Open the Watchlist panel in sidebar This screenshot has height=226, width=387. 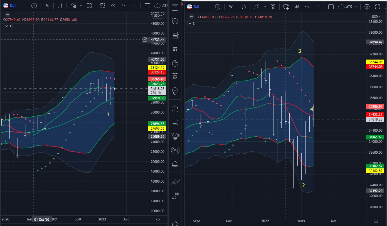(175, 7)
